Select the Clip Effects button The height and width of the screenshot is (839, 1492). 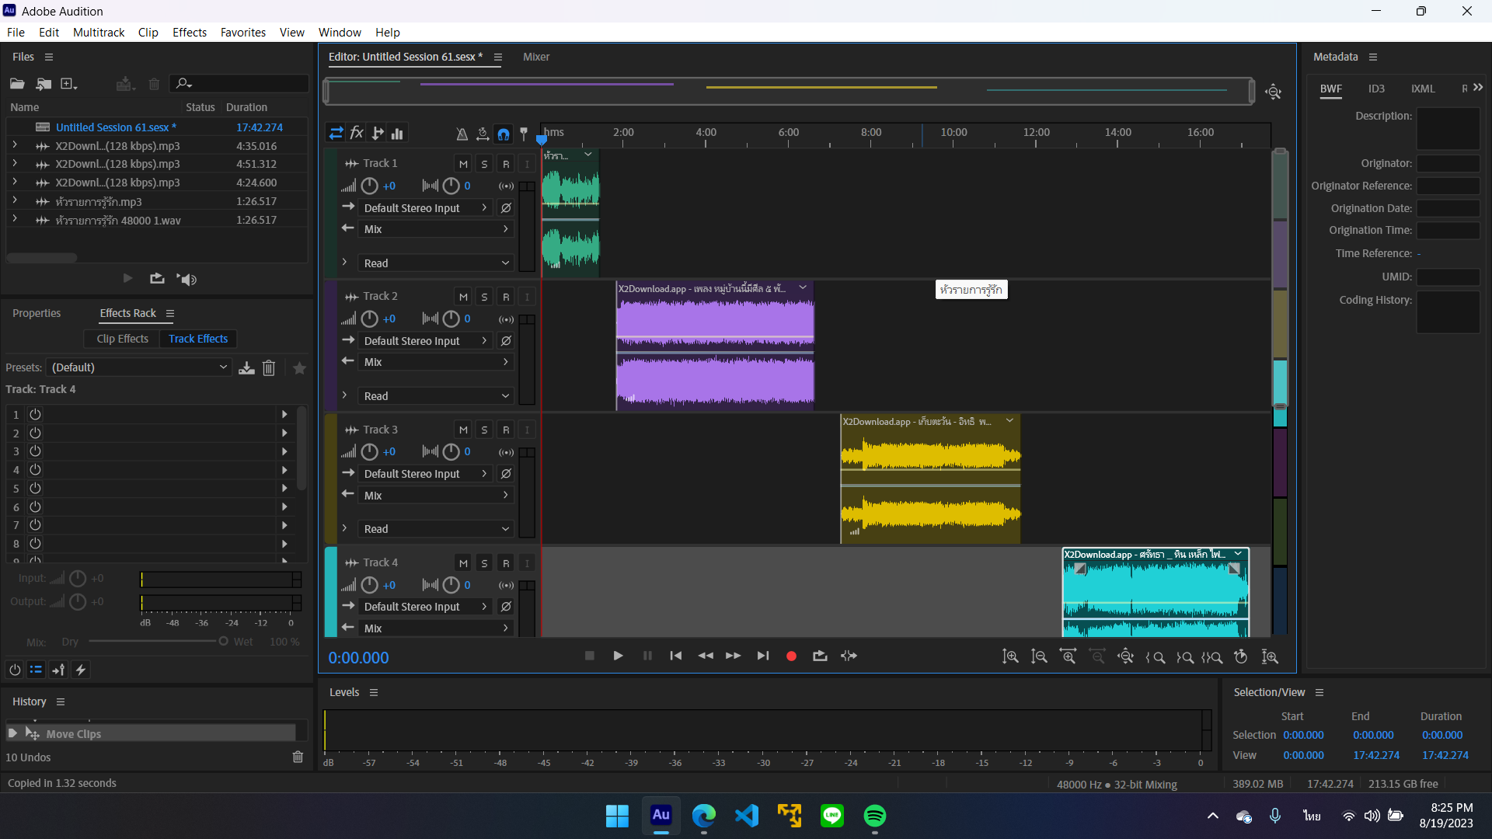(x=122, y=339)
